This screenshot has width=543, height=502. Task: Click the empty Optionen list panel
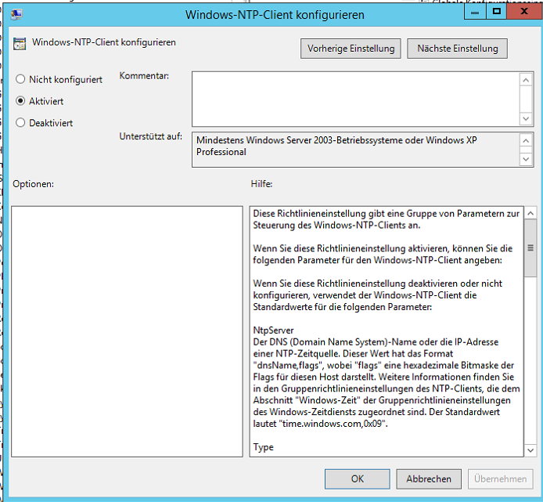coord(127,331)
